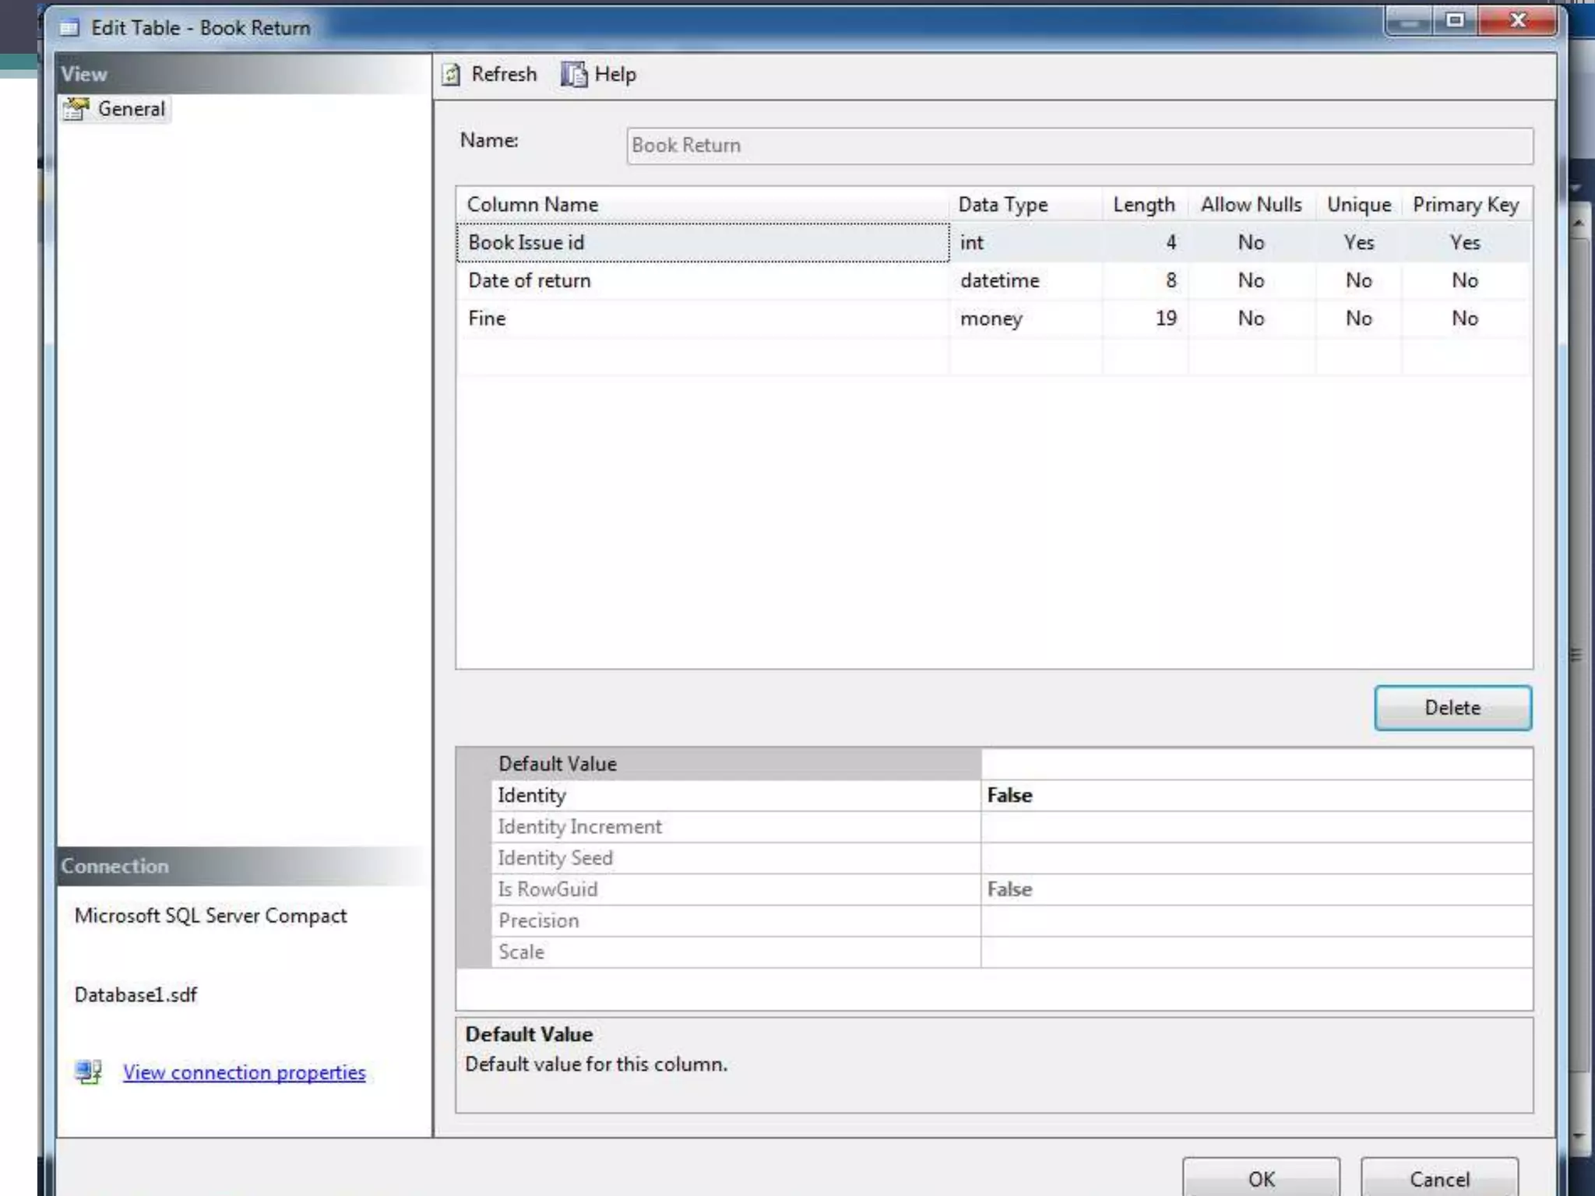Open the Help toolbar label
This screenshot has width=1595, height=1196.
(x=615, y=75)
